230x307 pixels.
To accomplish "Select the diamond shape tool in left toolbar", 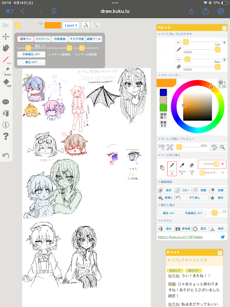I will (7, 83).
